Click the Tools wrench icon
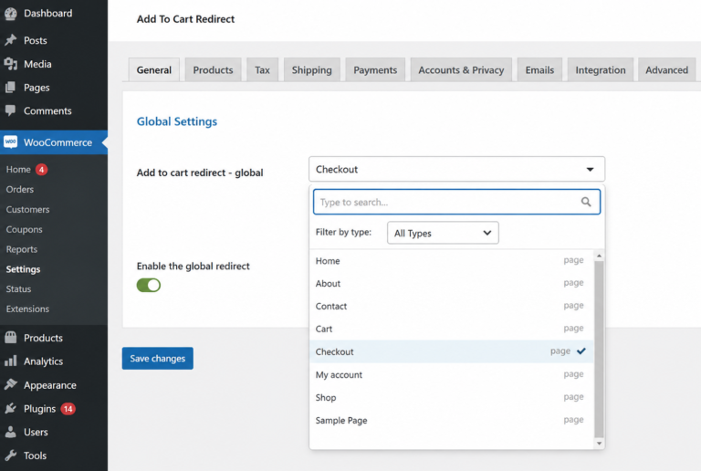 point(10,455)
